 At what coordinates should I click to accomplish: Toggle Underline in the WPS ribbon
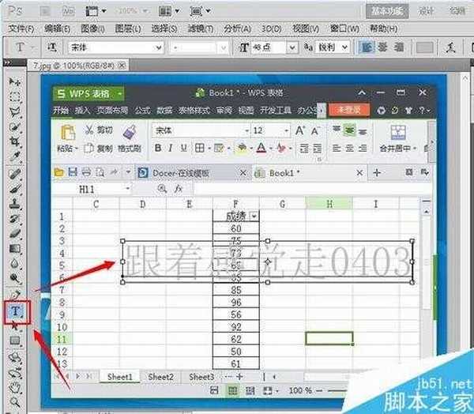pyautogui.click(x=183, y=148)
